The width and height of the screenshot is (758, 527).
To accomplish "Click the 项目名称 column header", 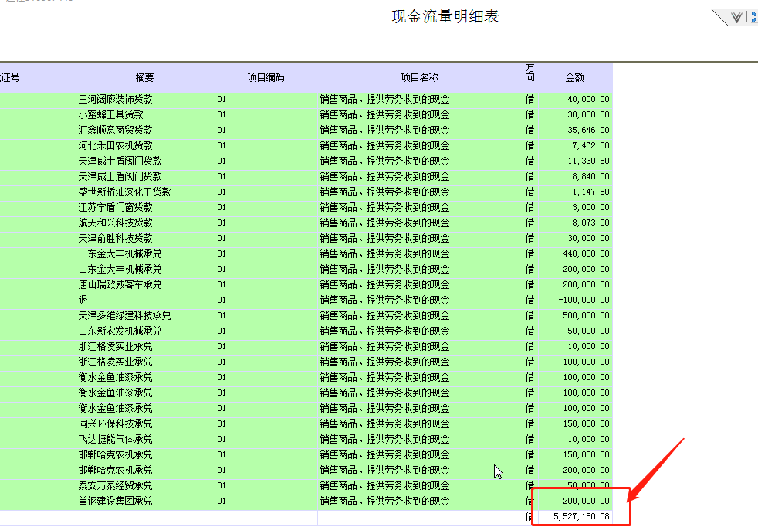I will point(420,77).
